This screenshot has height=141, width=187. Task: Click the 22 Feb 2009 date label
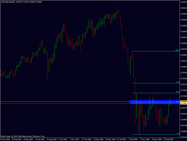(168, 139)
